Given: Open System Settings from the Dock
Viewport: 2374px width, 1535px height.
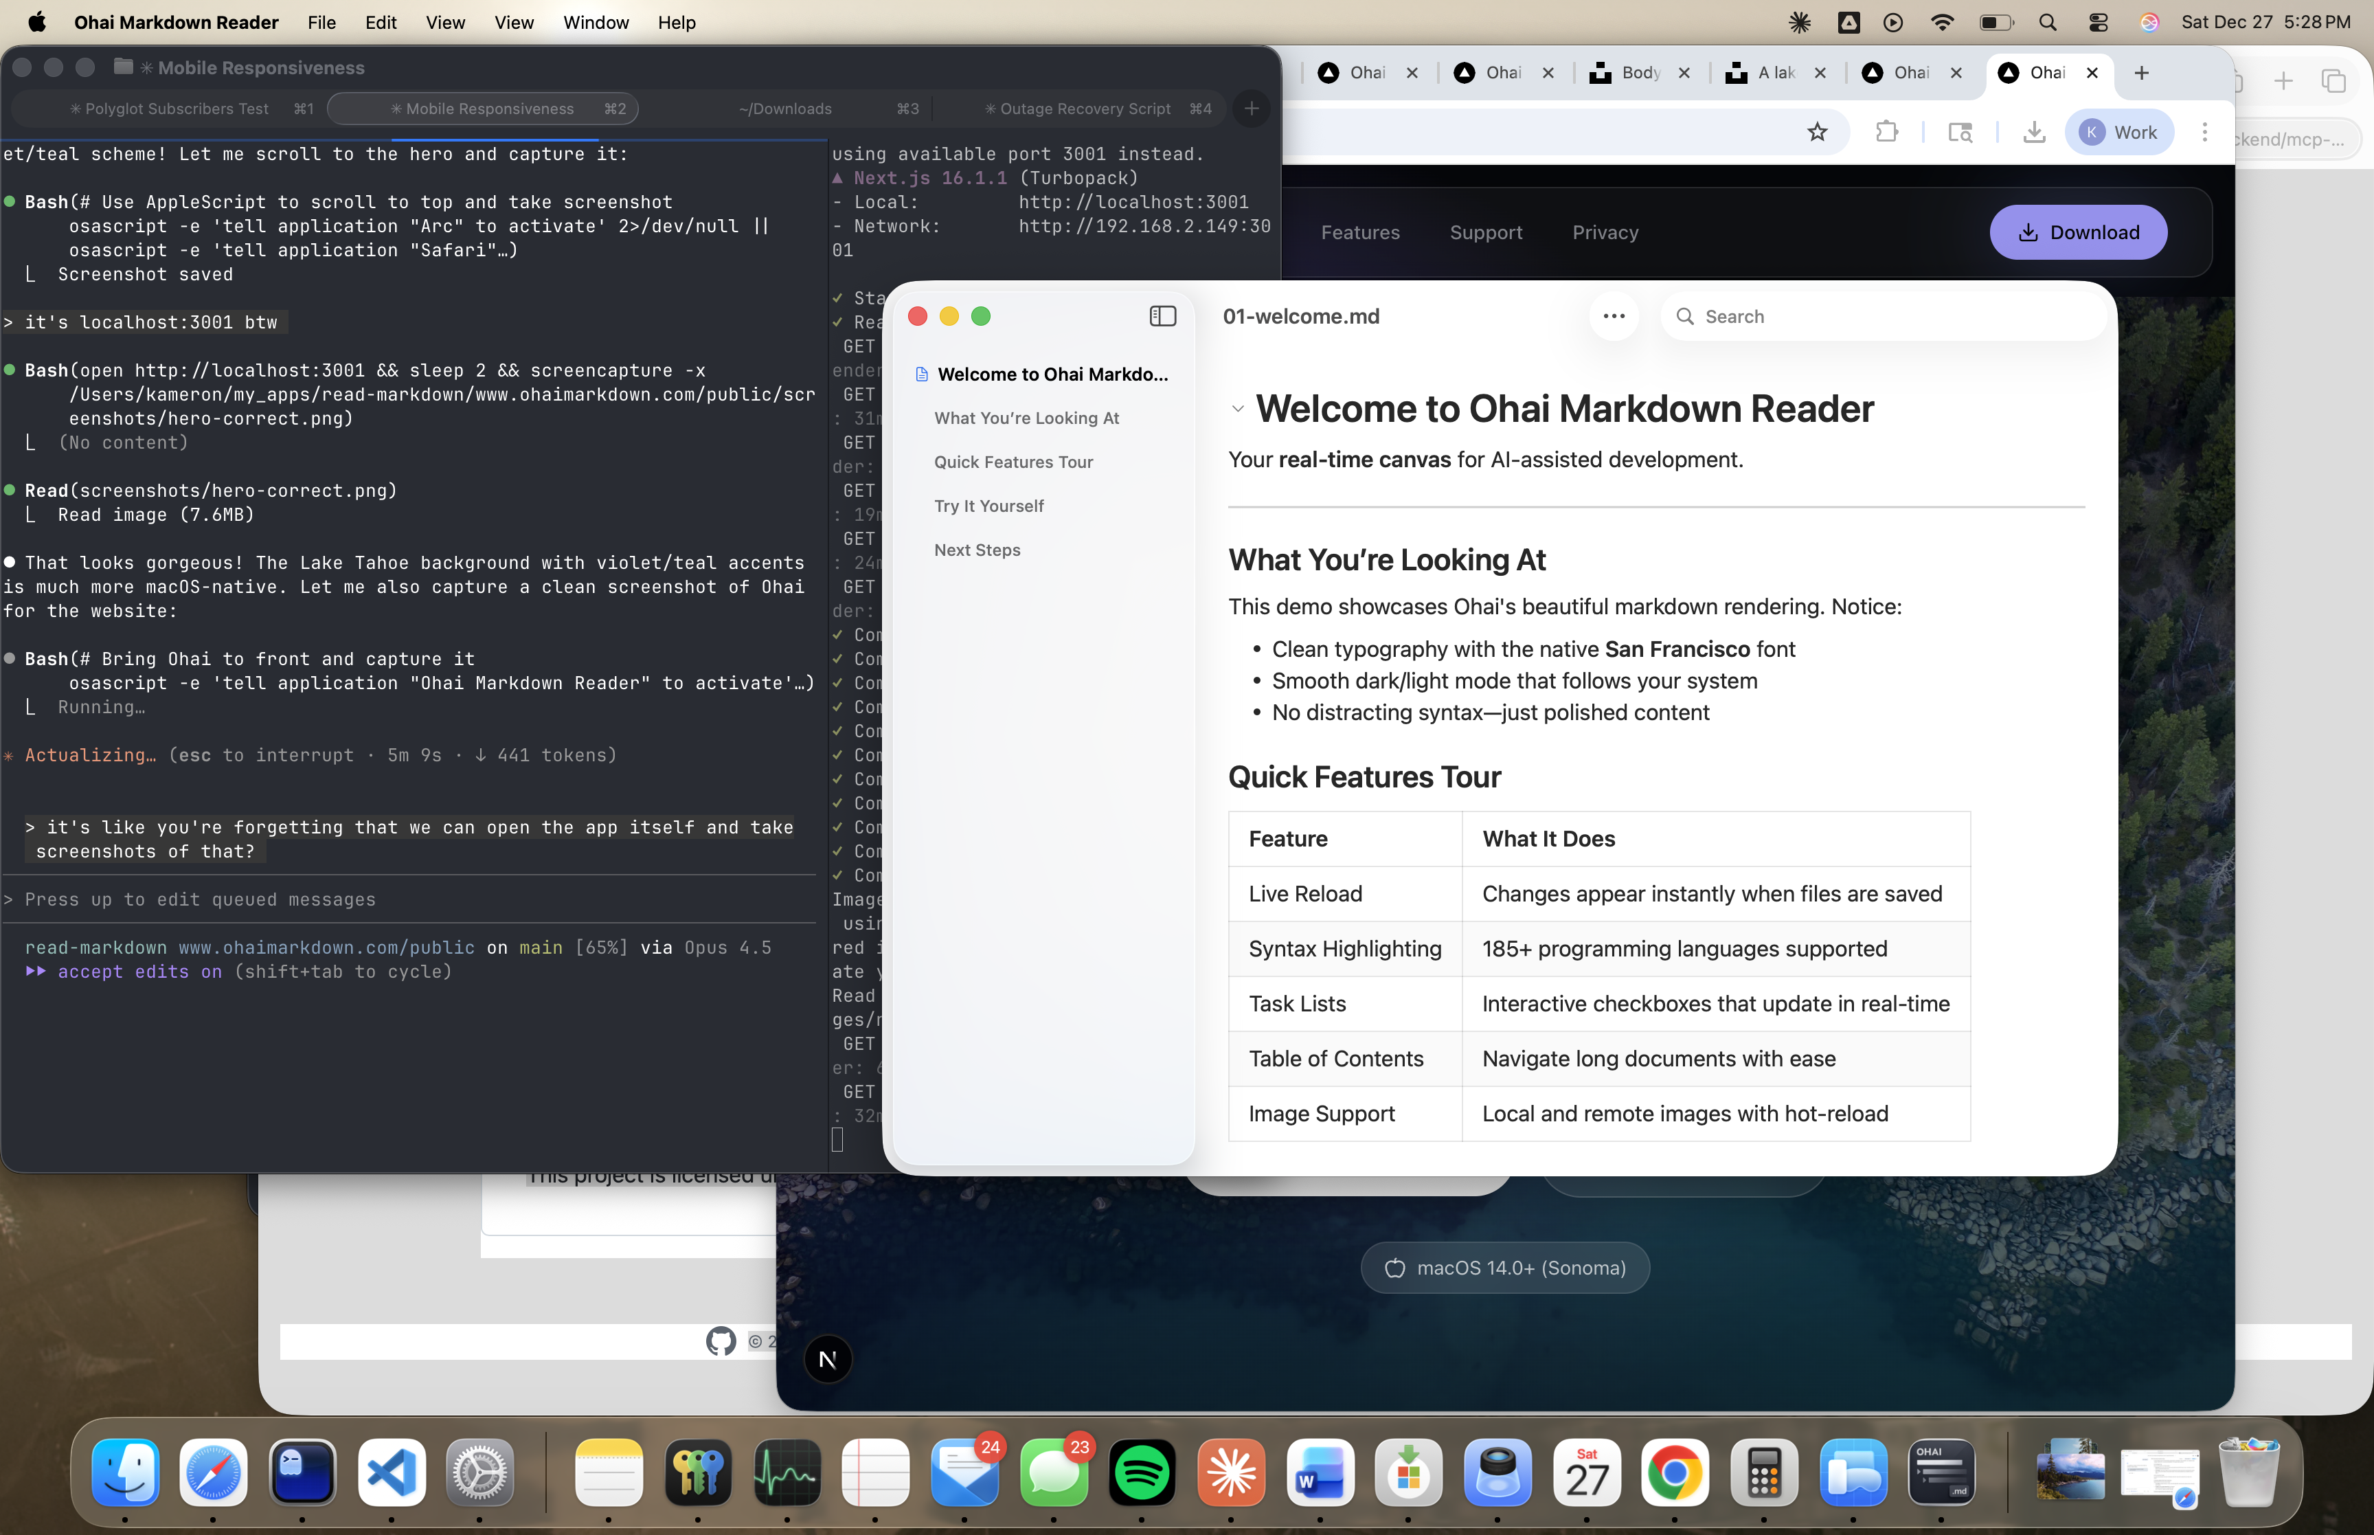Looking at the screenshot, I should [480, 1473].
